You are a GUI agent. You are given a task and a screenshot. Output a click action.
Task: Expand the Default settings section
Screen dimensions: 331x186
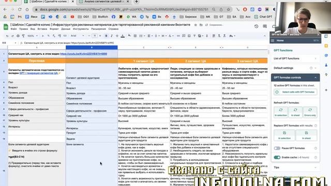pyautogui.click(x=295, y=68)
